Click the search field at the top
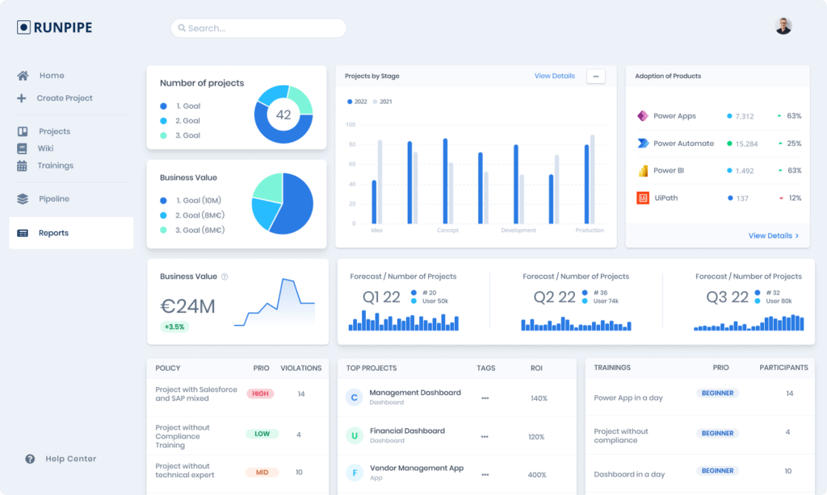Image resolution: width=827 pixels, height=495 pixels. click(258, 27)
